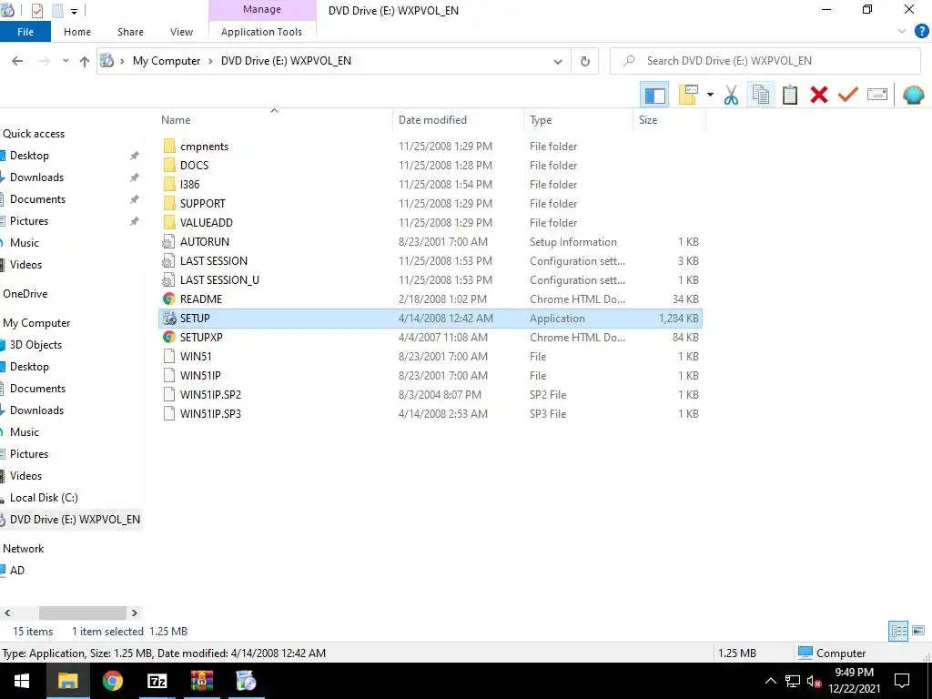The width and height of the screenshot is (932, 699).
Task: Switch to Large icons view icon
Action: (x=918, y=631)
